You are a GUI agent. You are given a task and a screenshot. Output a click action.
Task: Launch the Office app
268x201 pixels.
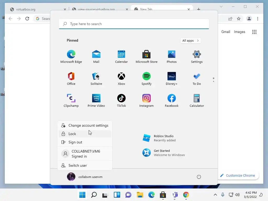[x=71, y=79]
